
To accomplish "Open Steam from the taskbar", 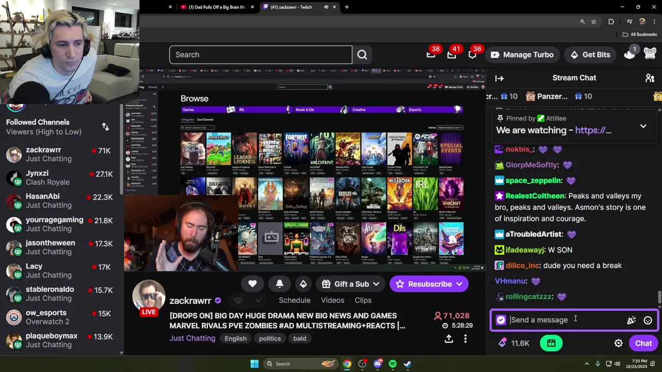I will pos(408,364).
